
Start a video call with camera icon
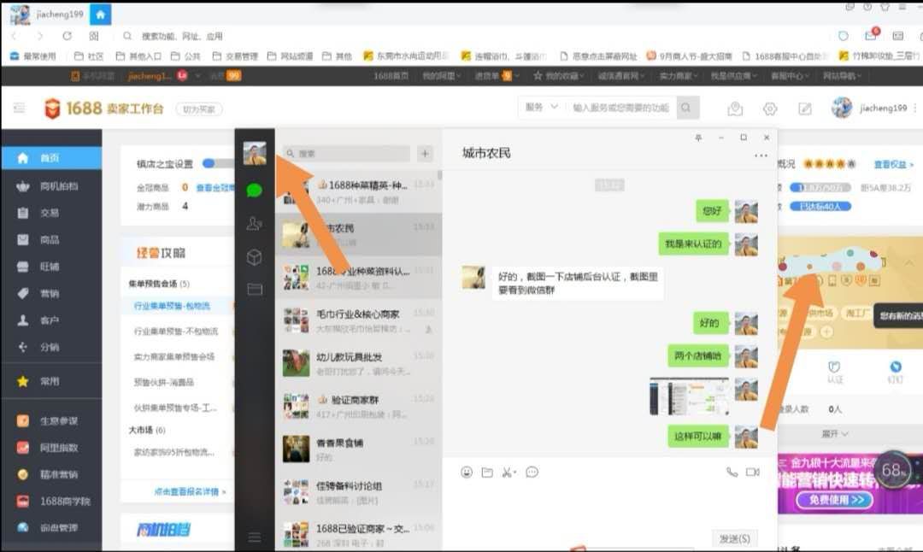click(753, 472)
